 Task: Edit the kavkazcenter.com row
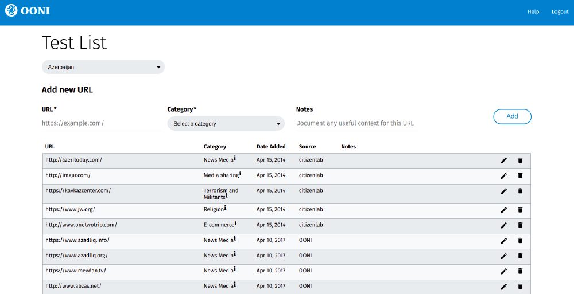coord(504,191)
